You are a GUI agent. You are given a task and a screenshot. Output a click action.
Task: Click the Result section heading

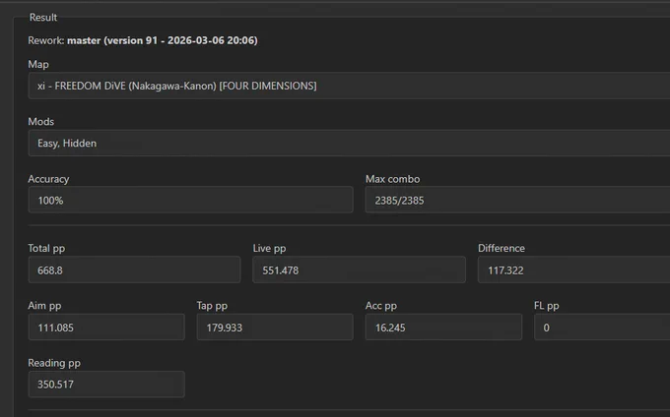pyautogui.click(x=43, y=18)
